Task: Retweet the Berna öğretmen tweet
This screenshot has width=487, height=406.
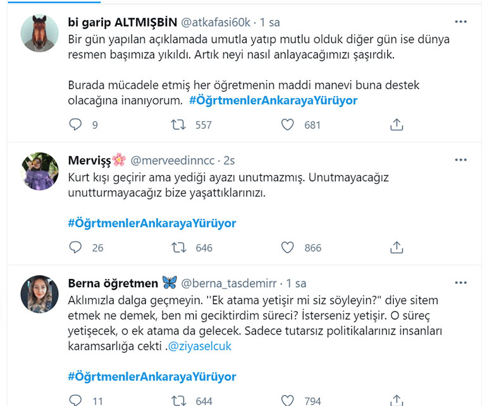Action: (180, 400)
